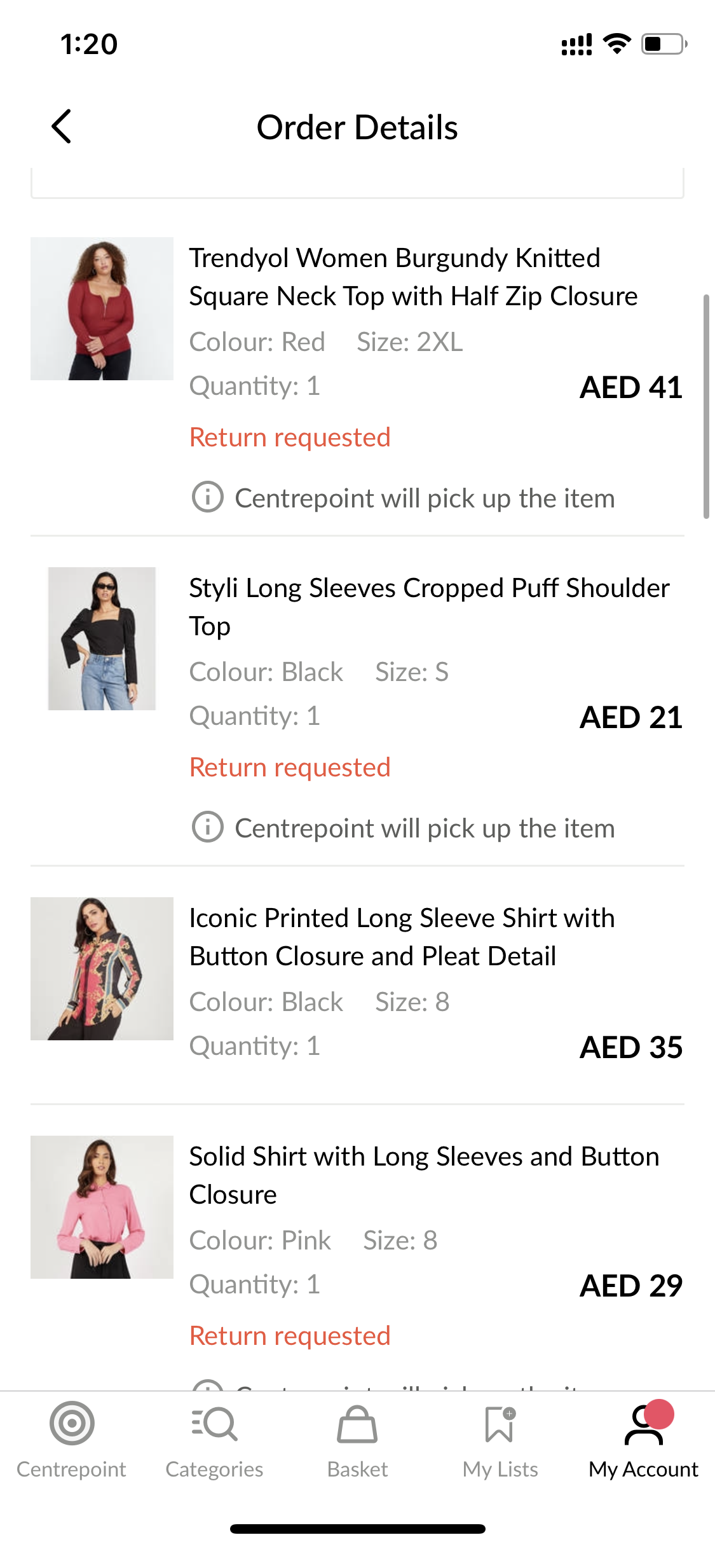Tap Return requested under the AED 21 item

coord(290,768)
